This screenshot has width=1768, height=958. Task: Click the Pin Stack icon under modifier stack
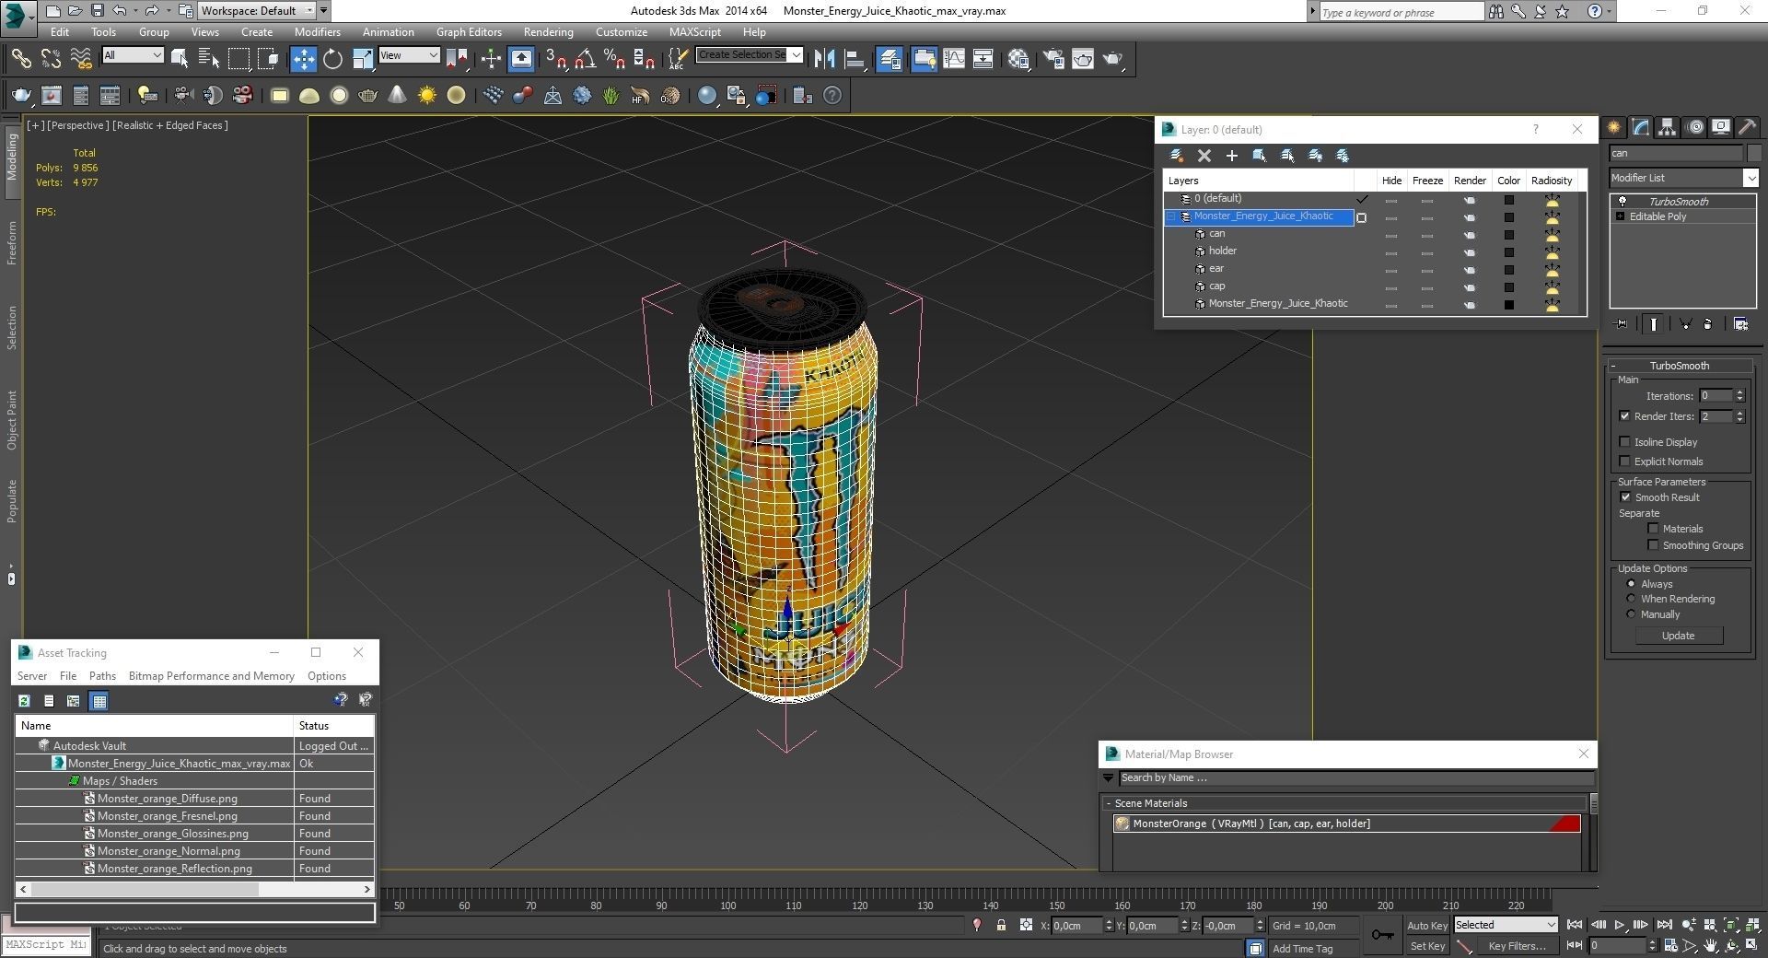point(1622,324)
